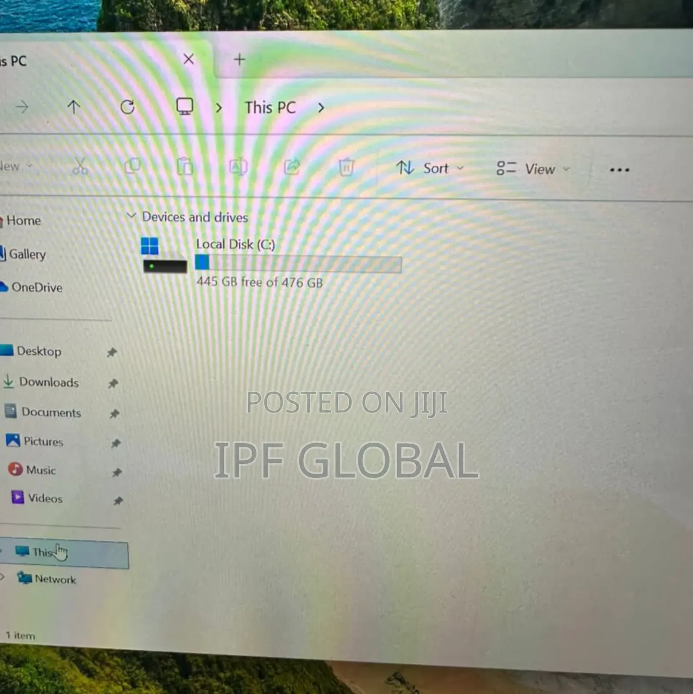
Task: Click the pin icon next to Downloads
Action: coord(113,383)
